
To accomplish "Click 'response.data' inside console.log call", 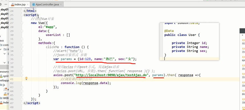I will (95, 83).
